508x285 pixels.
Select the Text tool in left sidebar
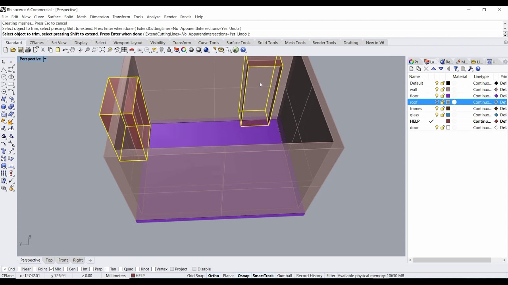(x=4, y=151)
